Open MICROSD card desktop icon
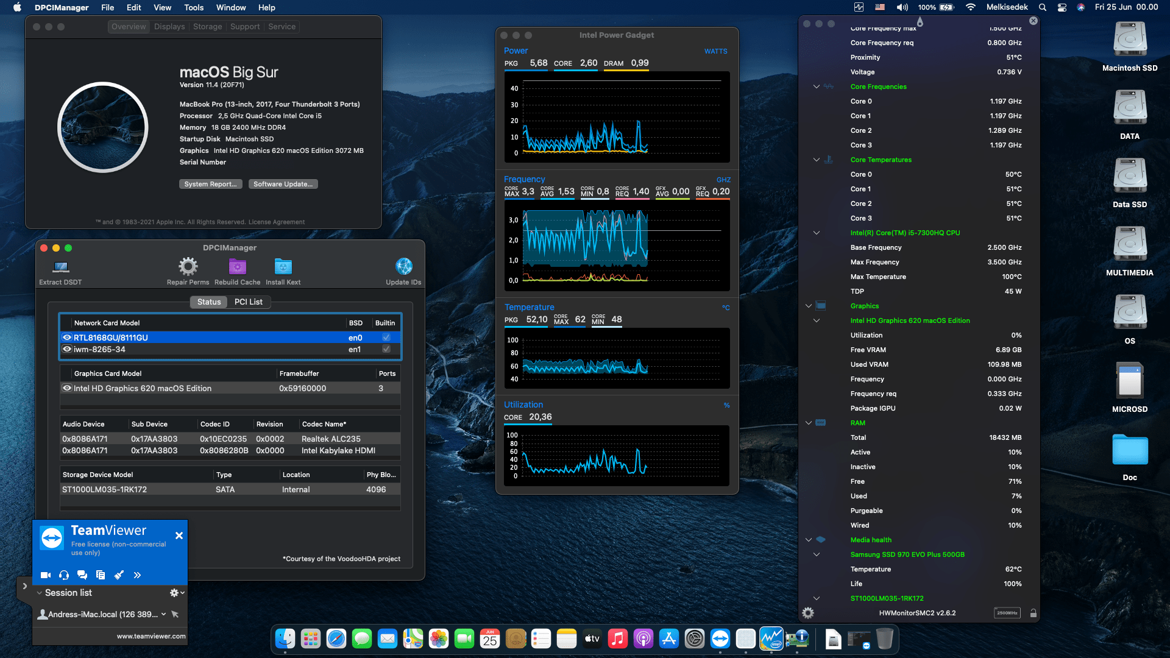Image resolution: width=1170 pixels, height=658 pixels. (1130, 381)
